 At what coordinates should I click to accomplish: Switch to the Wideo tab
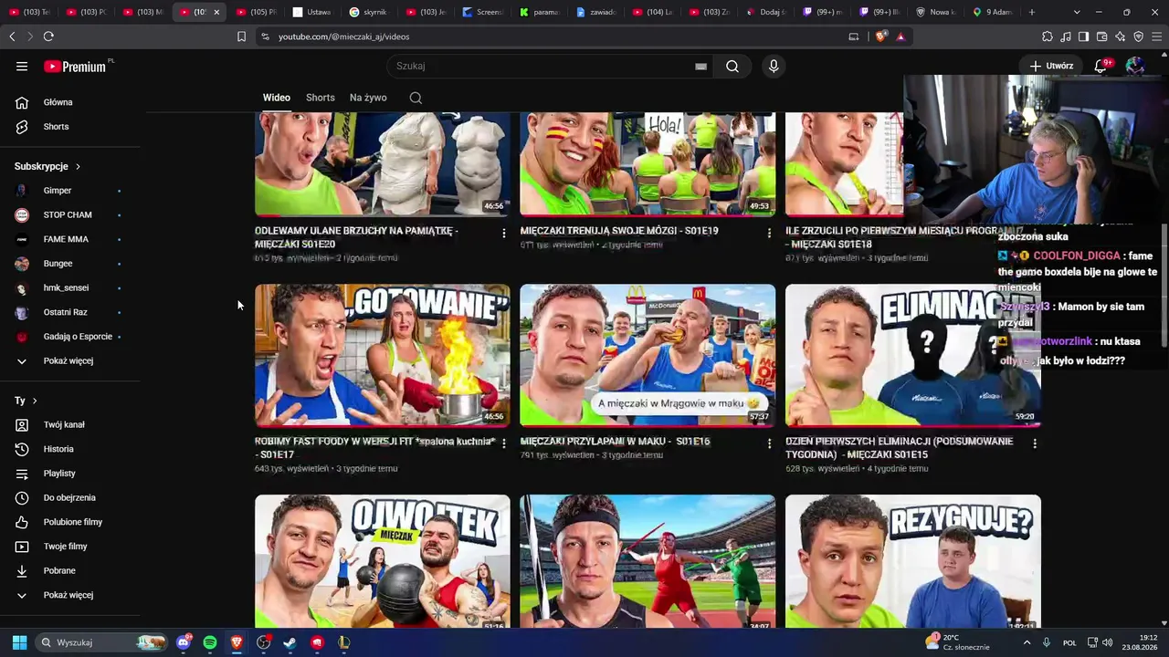(277, 98)
